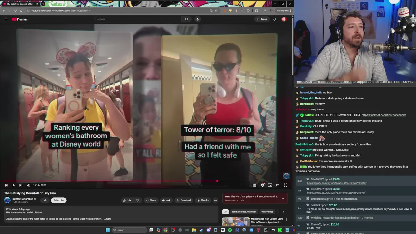
Task: Select the All filter chip
Action: pyautogui.click(x=225, y=212)
